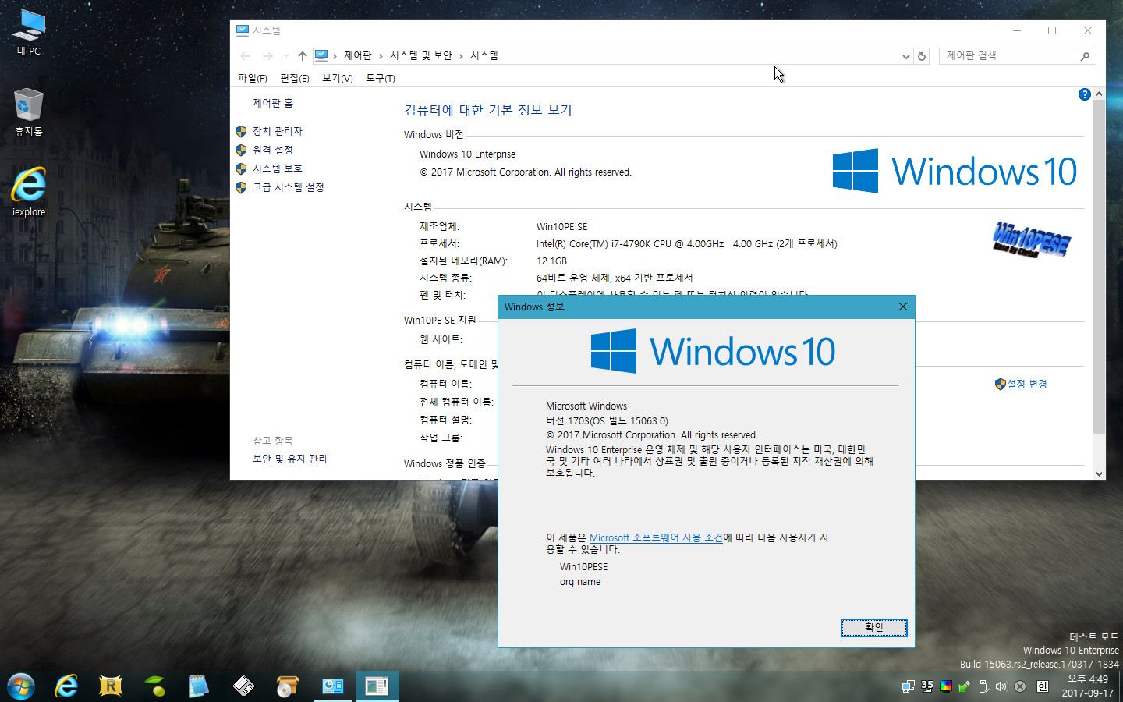The image size is (1123, 702).
Task: Toggle the 한 Korean input indicator
Action: [1043, 686]
